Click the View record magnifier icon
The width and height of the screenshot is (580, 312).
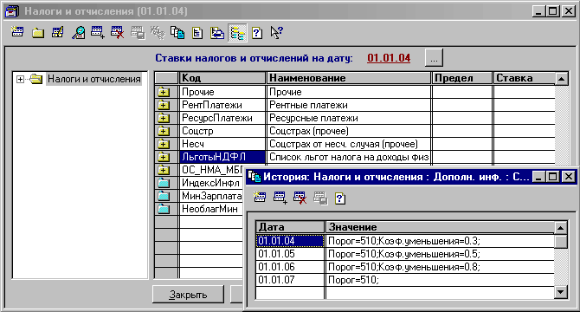point(78,33)
